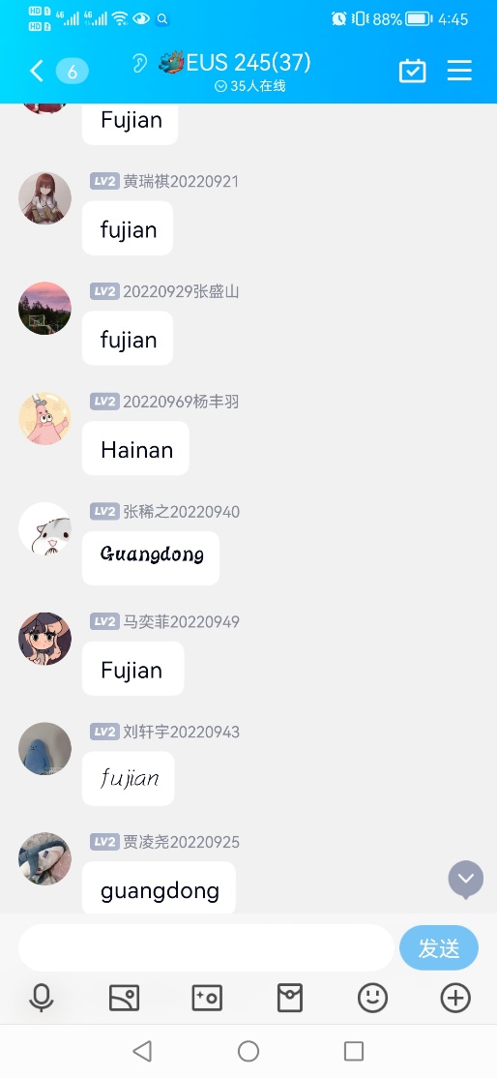Image resolution: width=497 pixels, height=1078 pixels.
Task: Open the emoji smiley panel
Action: 372,998
